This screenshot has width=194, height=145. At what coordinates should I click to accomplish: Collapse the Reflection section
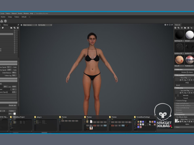click(184, 69)
